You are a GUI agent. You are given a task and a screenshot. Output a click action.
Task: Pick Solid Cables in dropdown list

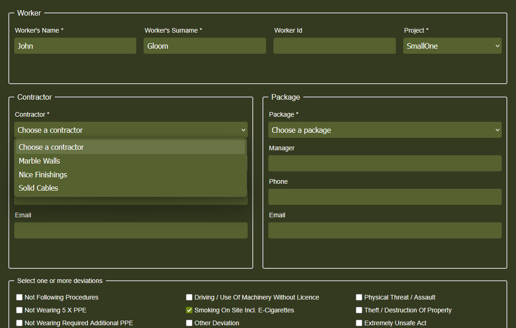click(x=38, y=188)
